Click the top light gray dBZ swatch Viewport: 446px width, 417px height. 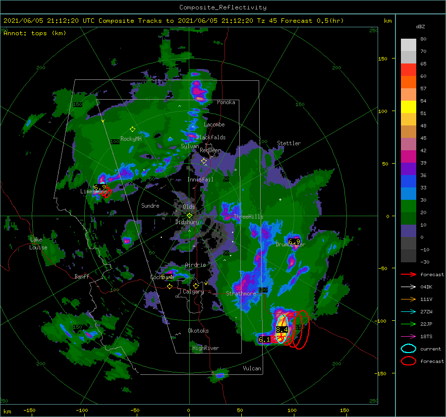point(408,45)
